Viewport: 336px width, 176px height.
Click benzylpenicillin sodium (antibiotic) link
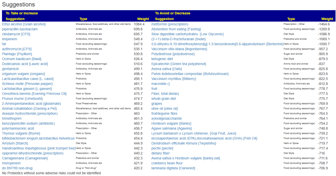(x=28, y=123)
